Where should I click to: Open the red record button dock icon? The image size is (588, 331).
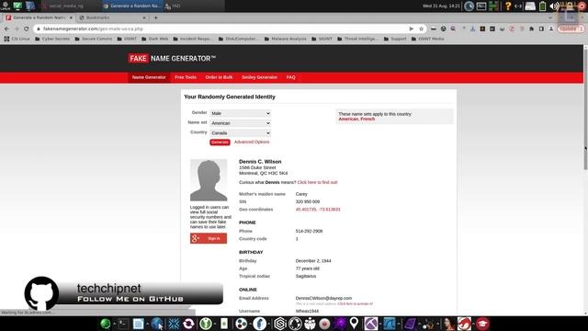coord(324,324)
